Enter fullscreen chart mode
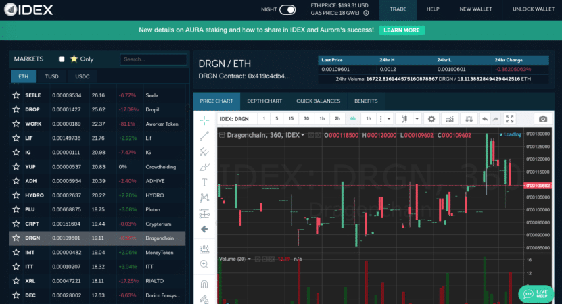 tap(509, 119)
